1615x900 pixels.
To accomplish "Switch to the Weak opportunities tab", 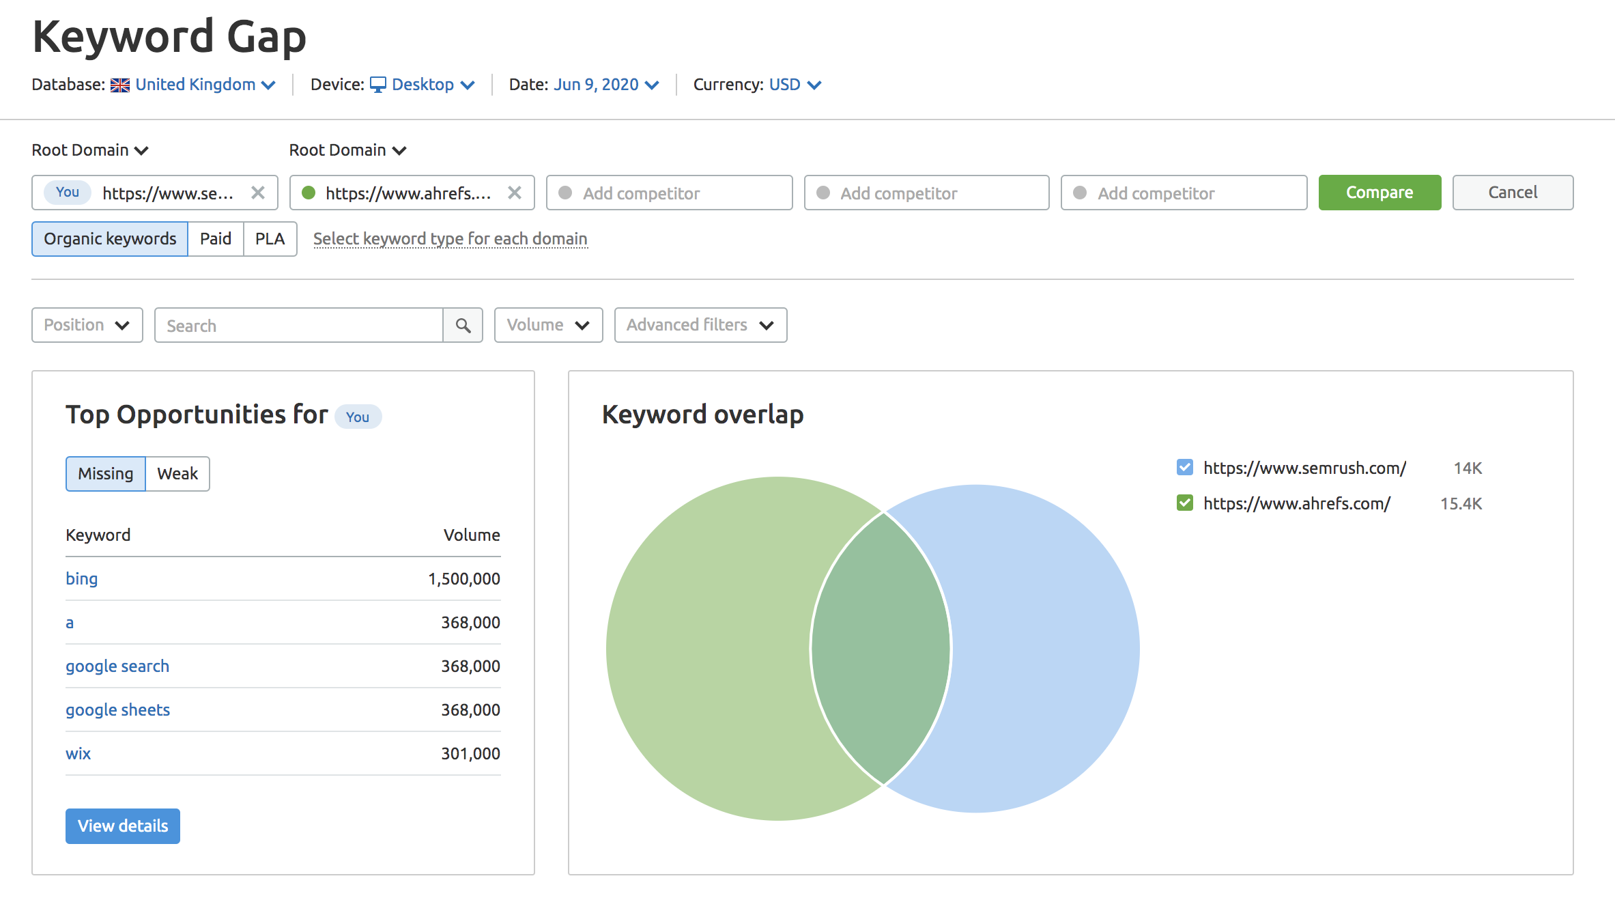I will pos(177,474).
